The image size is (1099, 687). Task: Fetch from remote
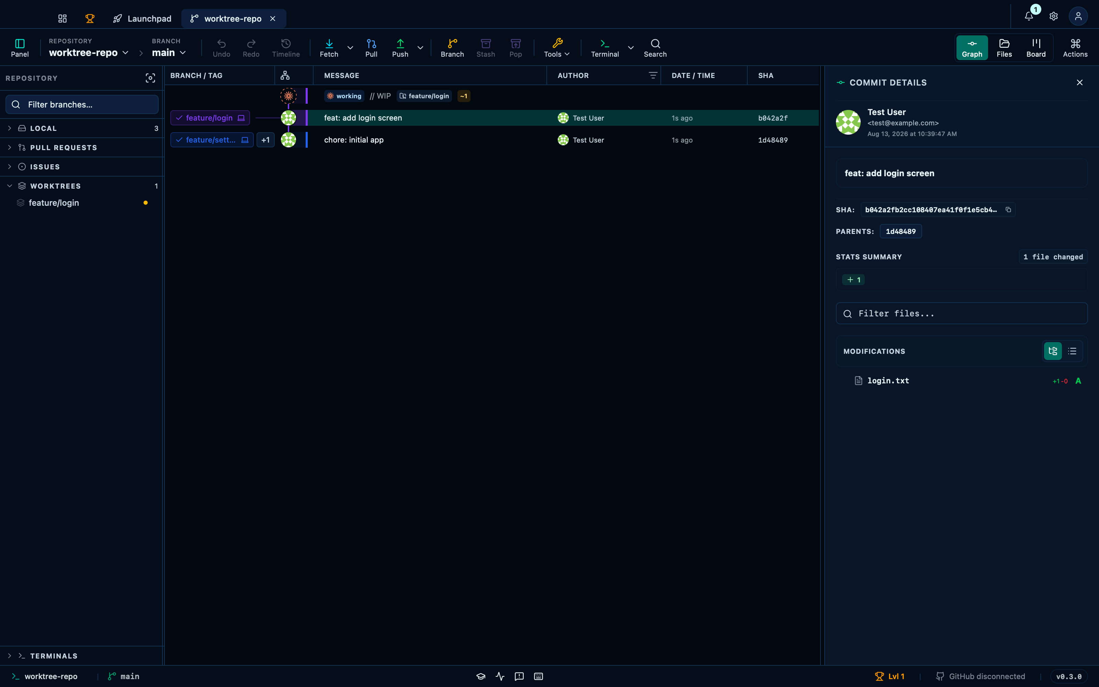click(x=329, y=48)
